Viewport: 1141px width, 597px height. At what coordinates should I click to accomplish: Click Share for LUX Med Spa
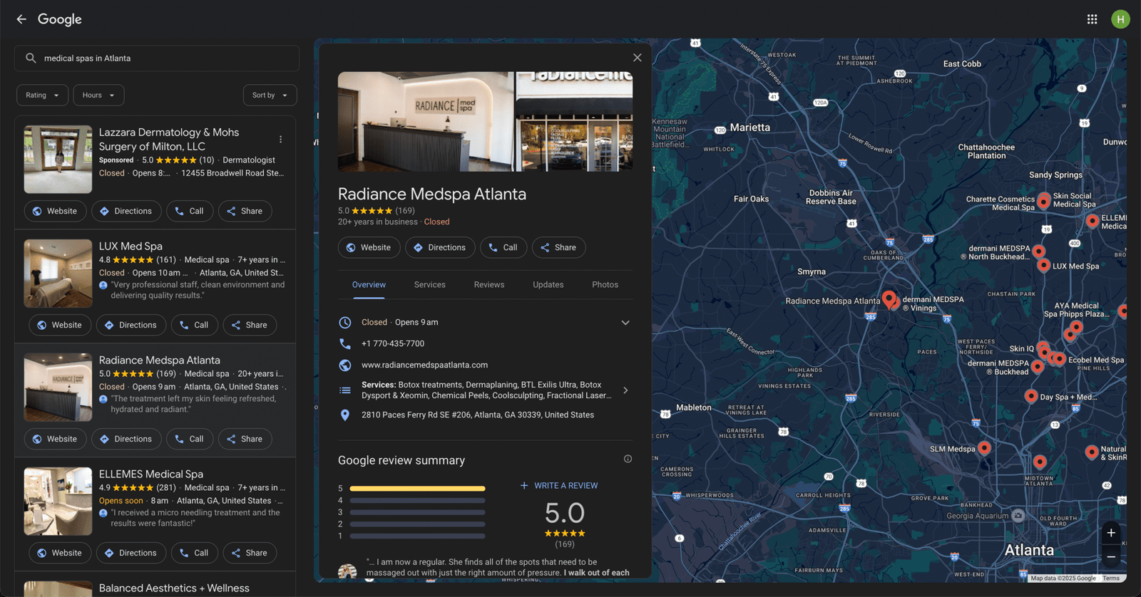pos(250,325)
